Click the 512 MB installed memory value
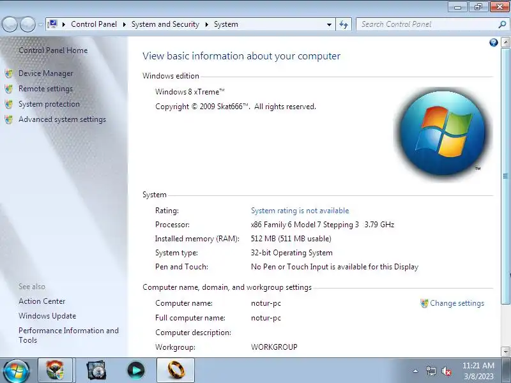Image resolution: width=511 pixels, height=383 pixels. tap(291, 239)
